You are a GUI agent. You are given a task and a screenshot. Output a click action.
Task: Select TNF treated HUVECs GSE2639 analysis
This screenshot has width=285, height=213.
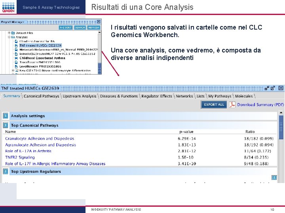pos(40,45)
